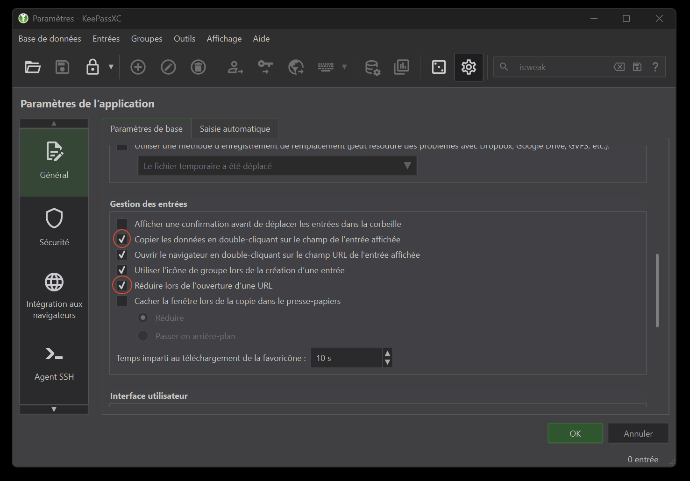690x481 pixels.
Task: Open search help question mark icon
Action: click(x=655, y=67)
